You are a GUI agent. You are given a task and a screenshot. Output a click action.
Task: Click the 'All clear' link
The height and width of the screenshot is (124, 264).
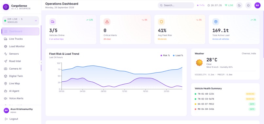coord(107,39)
